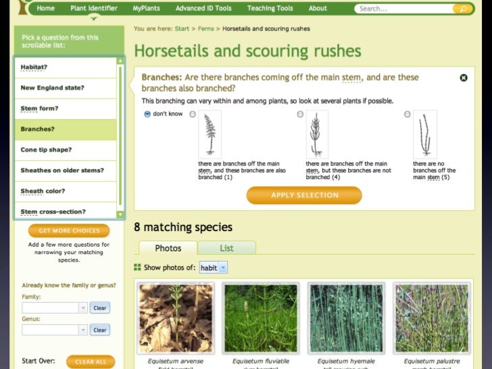Select radio for branches not branched

point(300,114)
